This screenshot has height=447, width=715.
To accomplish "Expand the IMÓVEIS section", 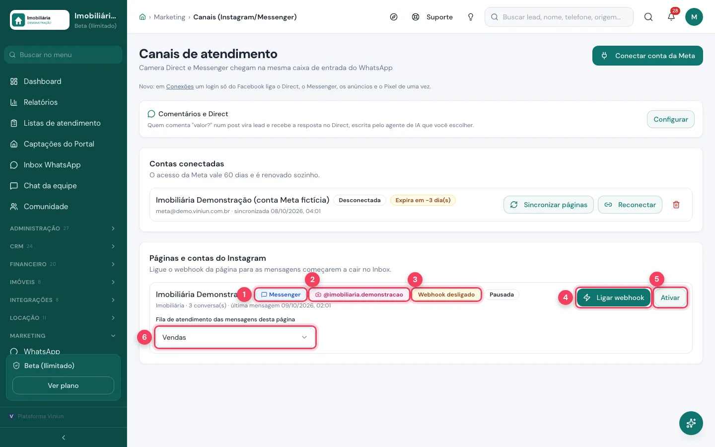I will (x=64, y=282).
